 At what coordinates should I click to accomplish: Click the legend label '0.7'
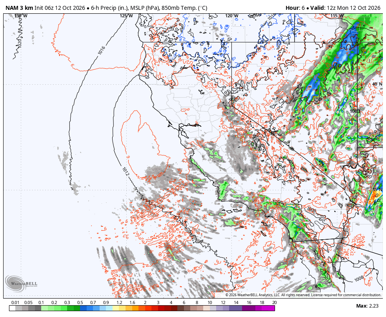coord(93,302)
